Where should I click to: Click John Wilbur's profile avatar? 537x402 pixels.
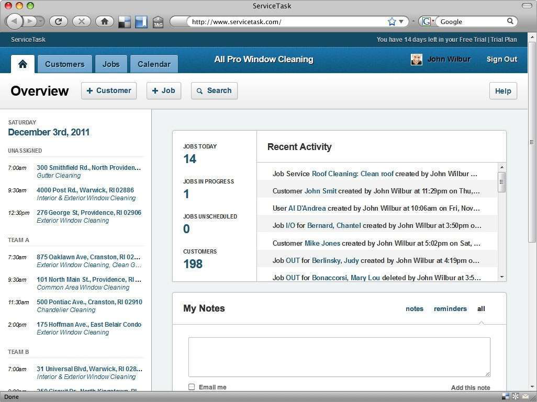pyautogui.click(x=416, y=60)
